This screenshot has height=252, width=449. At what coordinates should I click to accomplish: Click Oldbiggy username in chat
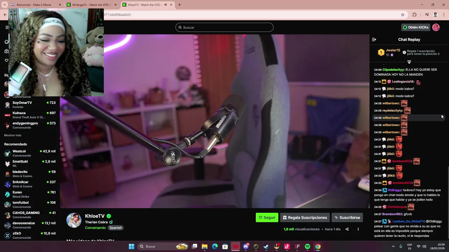click(395, 190)
